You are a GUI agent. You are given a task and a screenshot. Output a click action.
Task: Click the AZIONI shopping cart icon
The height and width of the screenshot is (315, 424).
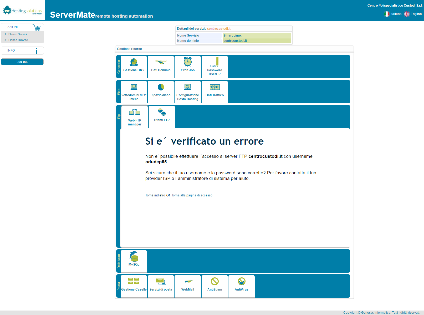[x=37, y=27]
